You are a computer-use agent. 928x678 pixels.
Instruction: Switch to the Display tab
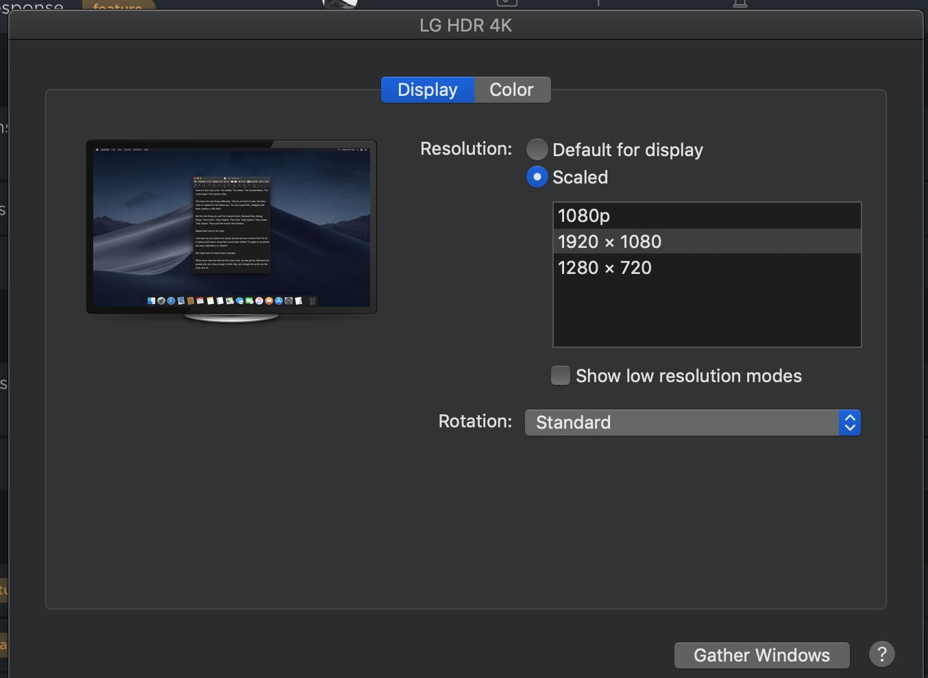point(428,90)
